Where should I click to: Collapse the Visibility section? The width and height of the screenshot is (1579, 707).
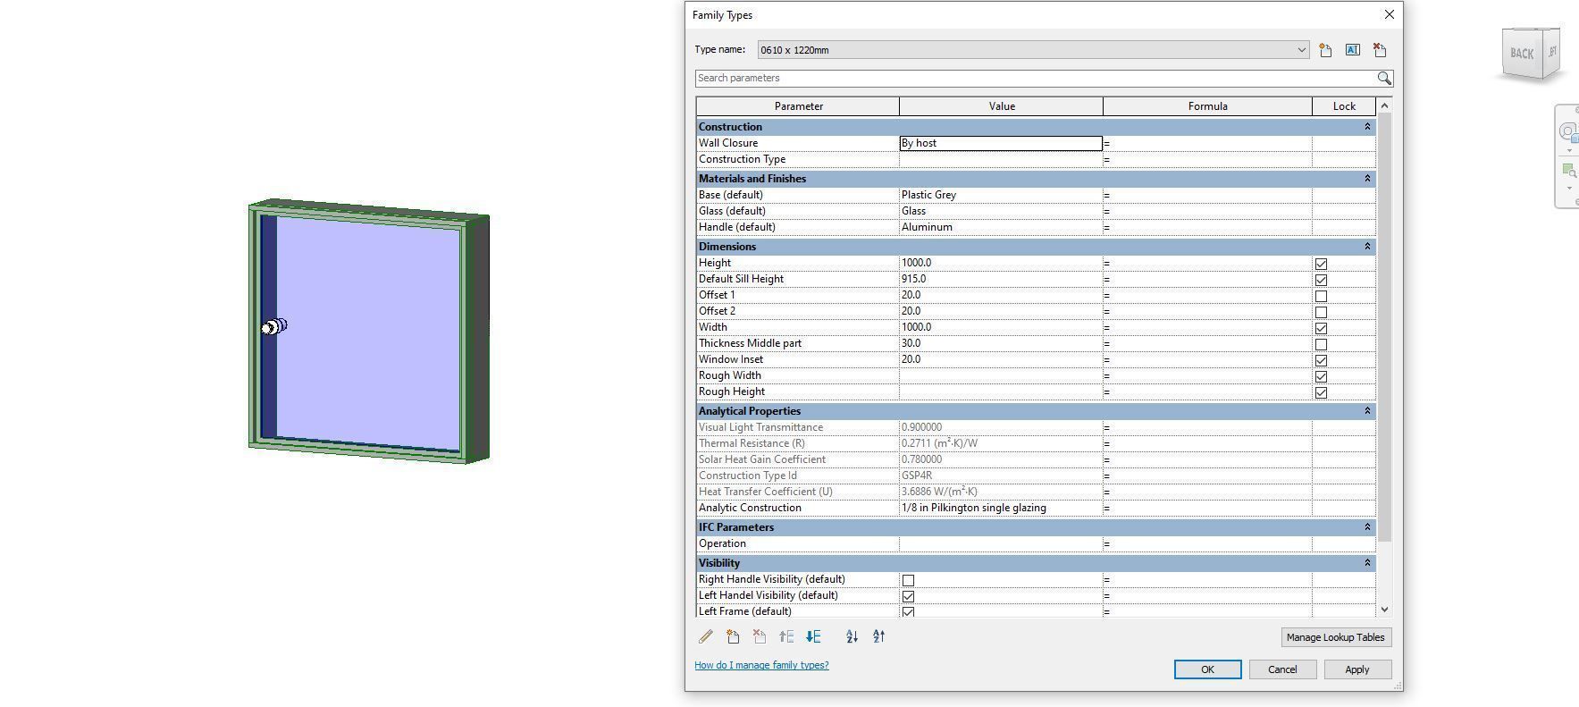tap(1366, 563)
